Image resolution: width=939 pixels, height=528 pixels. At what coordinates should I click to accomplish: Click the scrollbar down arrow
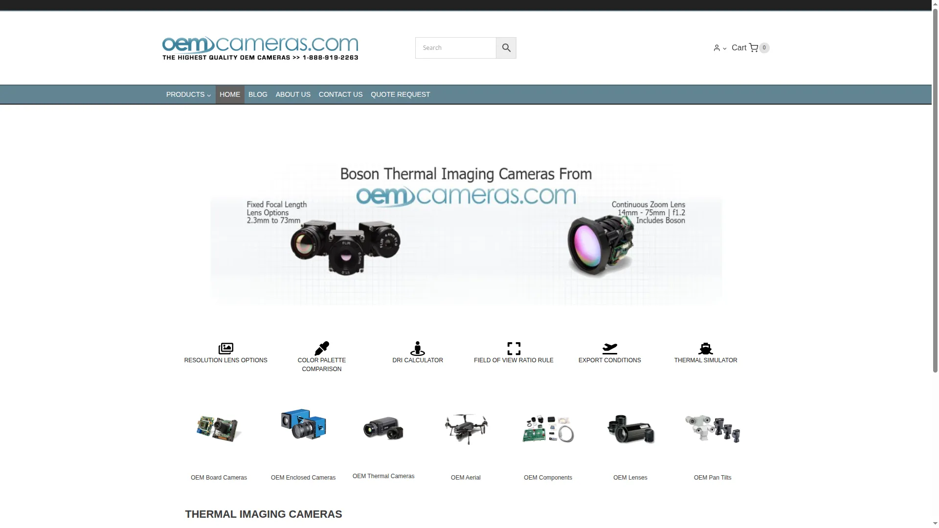(x=935, y=524)
